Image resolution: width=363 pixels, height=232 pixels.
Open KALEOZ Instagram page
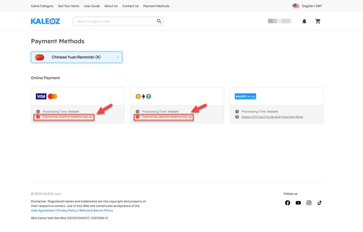tap(309, 203)
